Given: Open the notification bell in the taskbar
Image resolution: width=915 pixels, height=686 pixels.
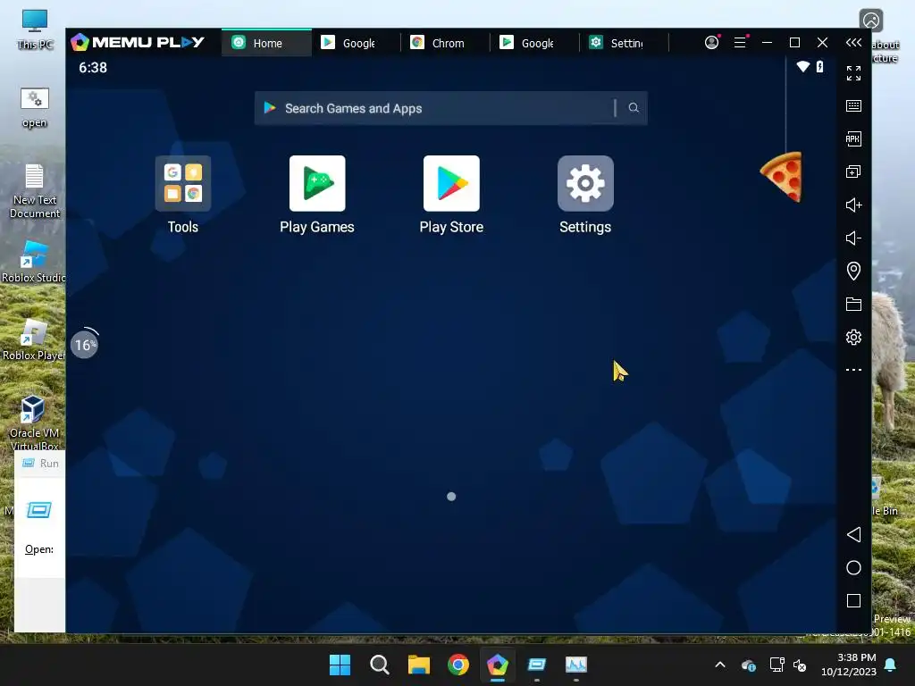Looking at the screenshot, I should (x=891, y=665).
